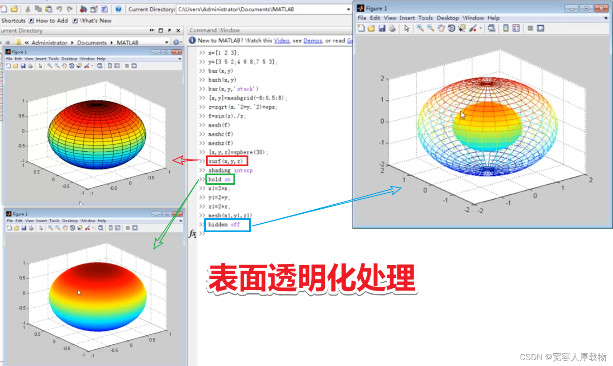Insert Legend in mesh-sphere Figure window
The width and height of the screenshot is (613, 366).
[x=516, y=28]
